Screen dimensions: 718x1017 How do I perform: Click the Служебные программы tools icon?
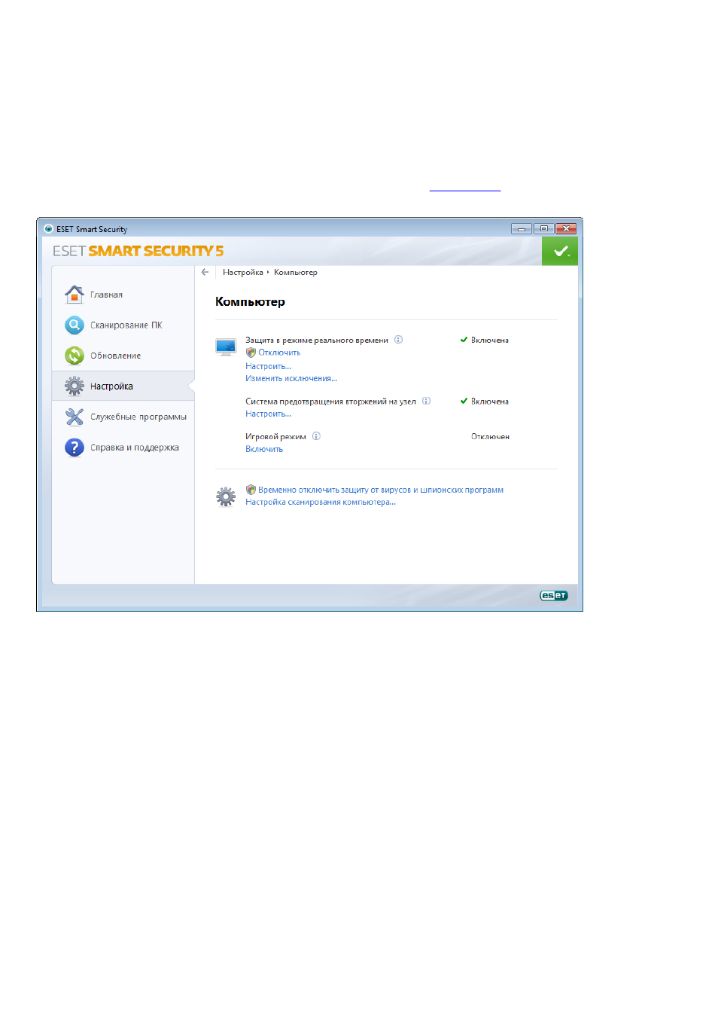(x=74, y=417)
